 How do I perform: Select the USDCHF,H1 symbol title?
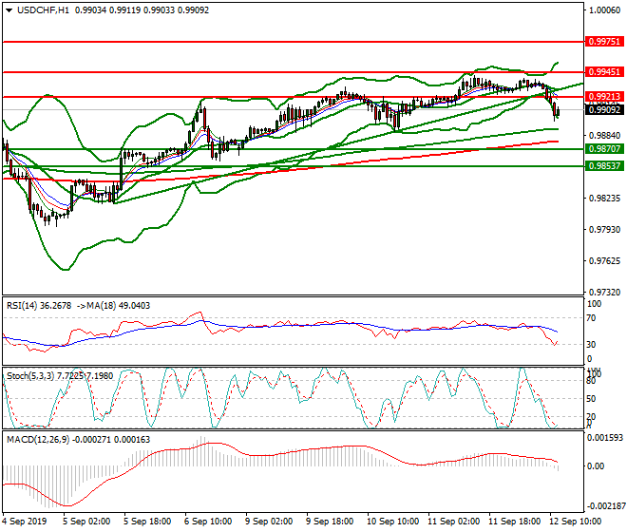click(x=43, y=10)
